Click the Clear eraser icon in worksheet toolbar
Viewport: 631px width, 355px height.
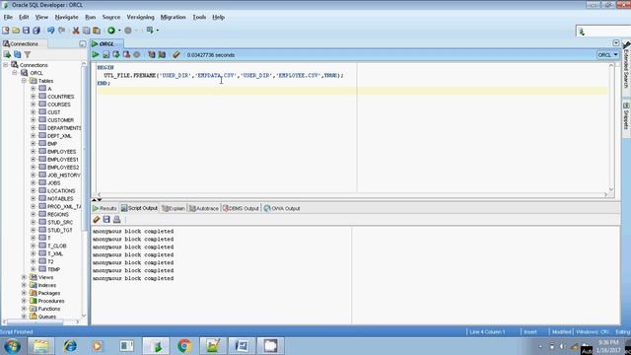[176, 55]
